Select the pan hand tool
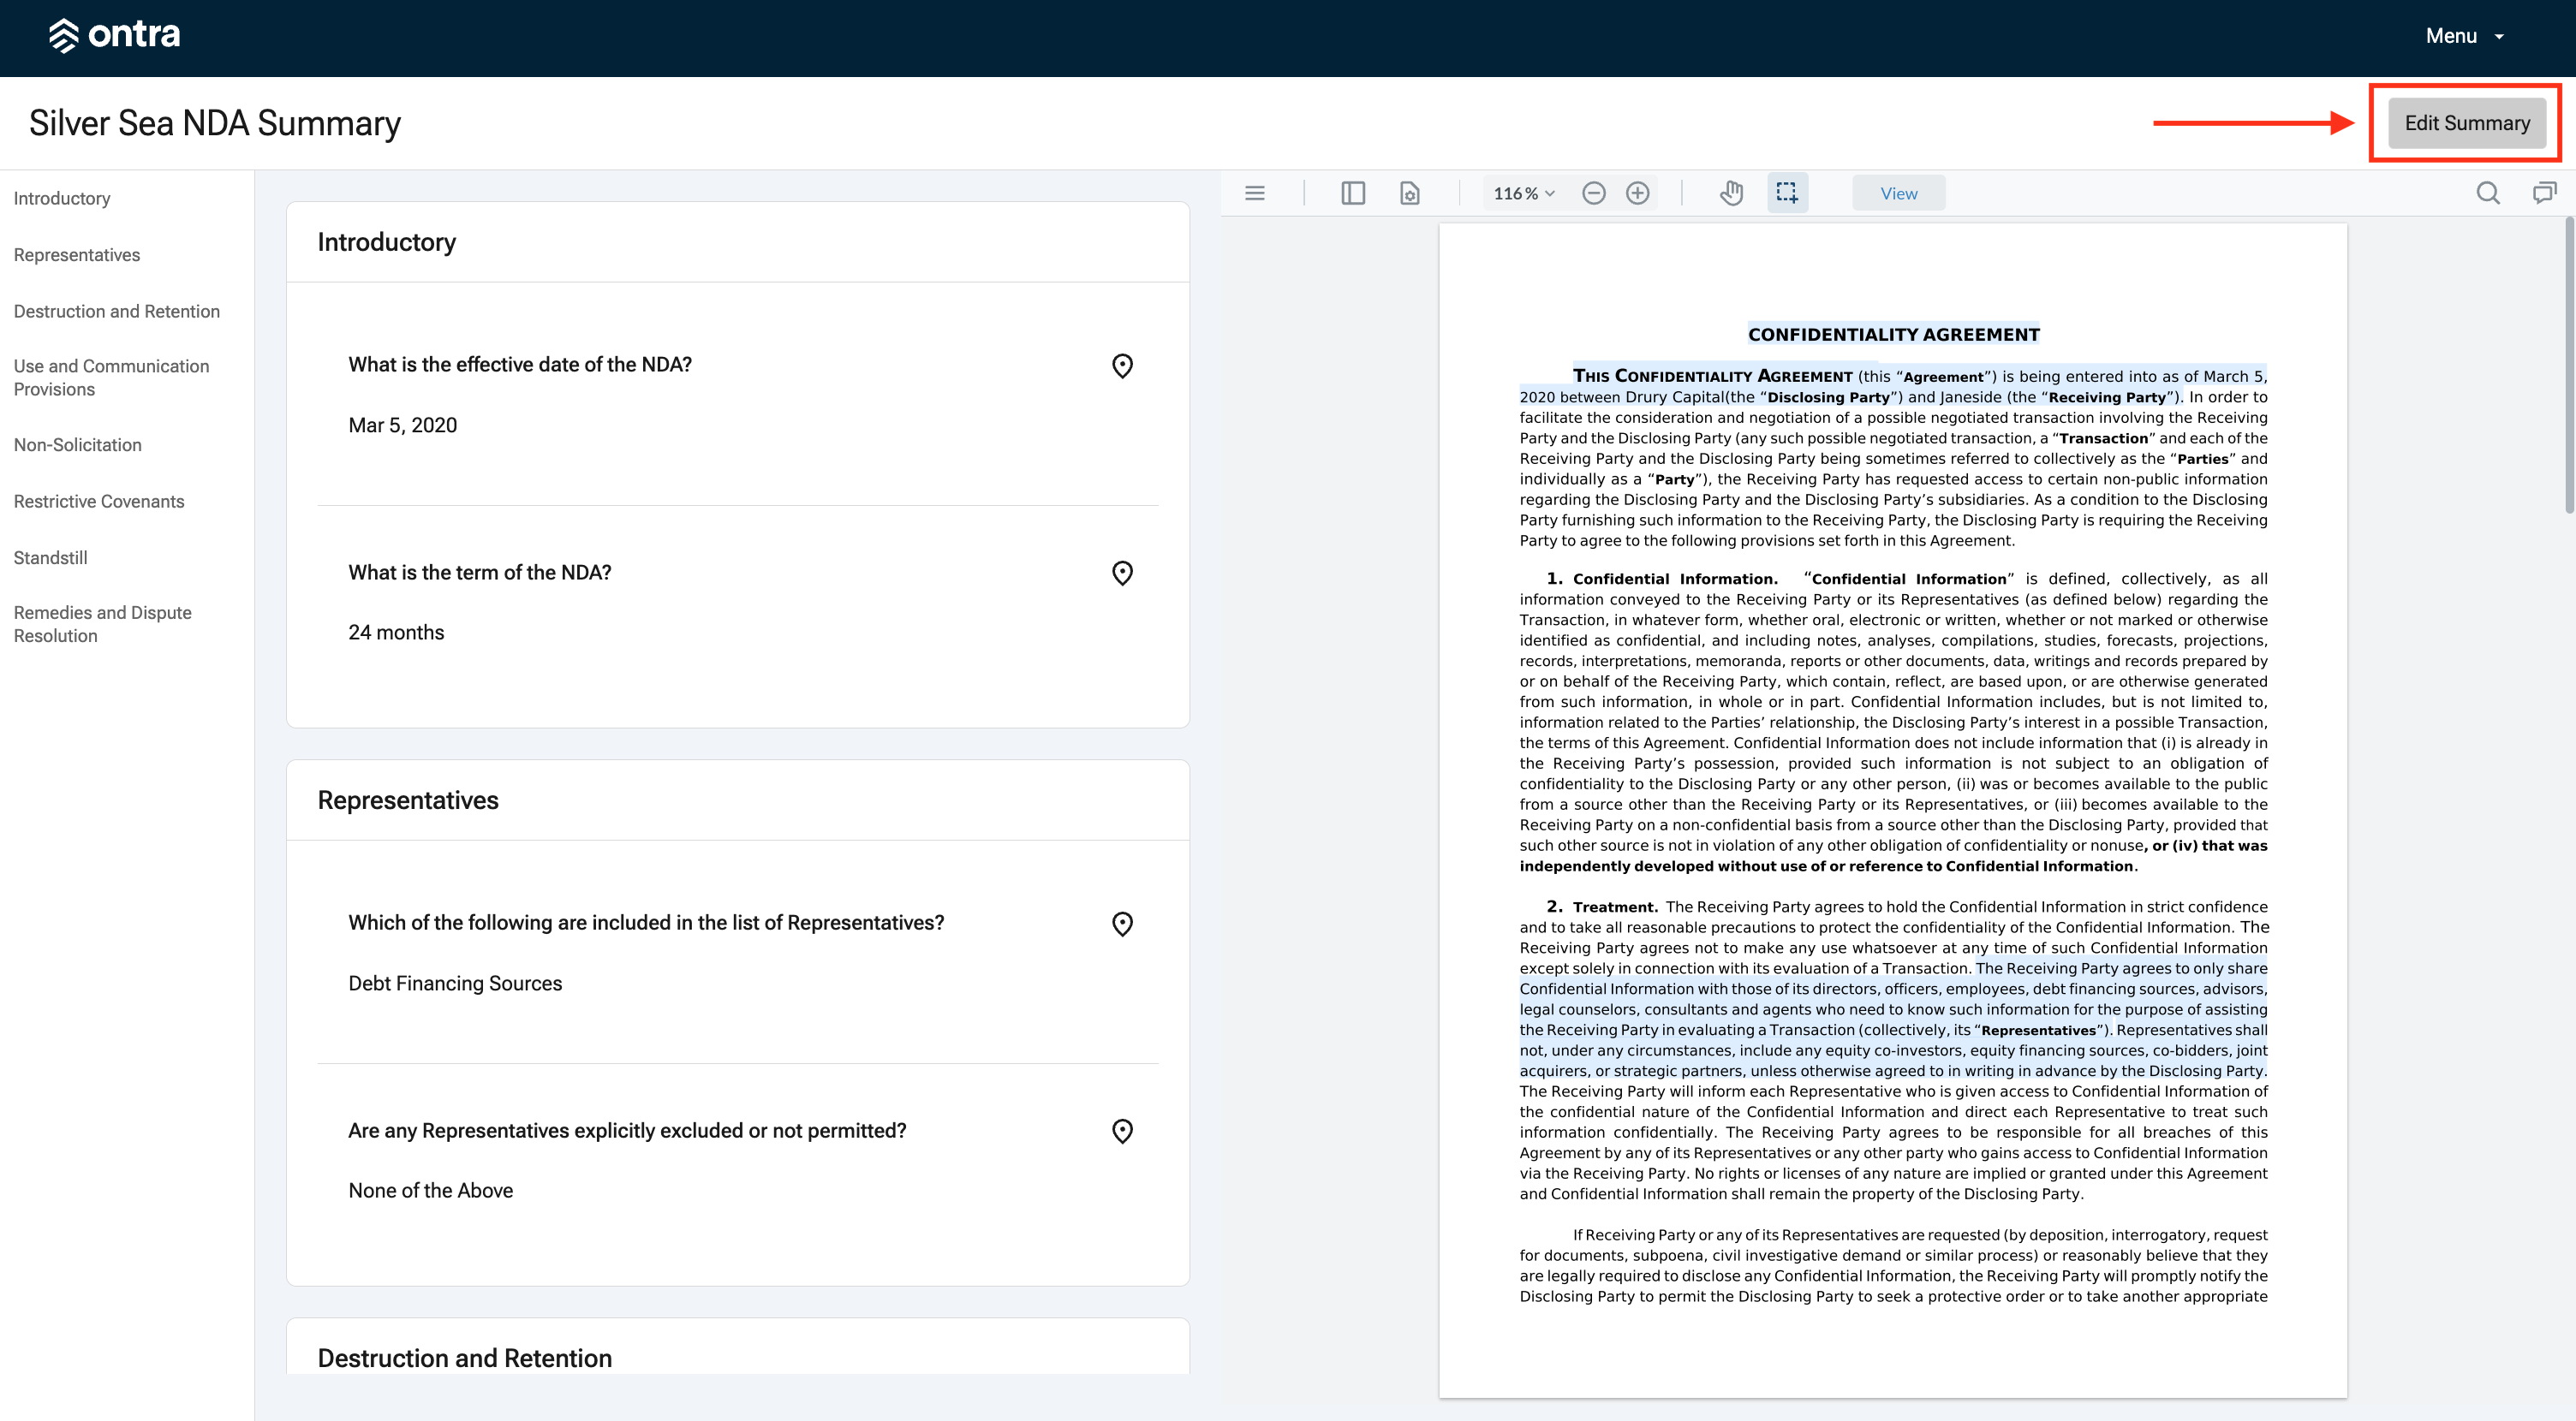This screenshot has height=1421, width=2576. pos(1731,193)
